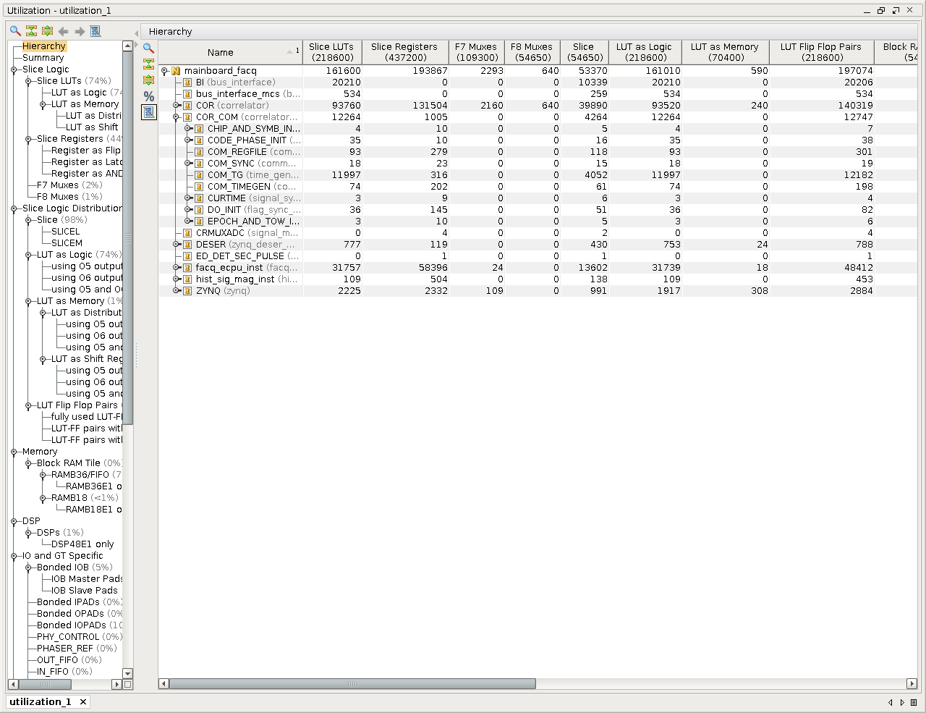Select the utilization_1 tab at the bottom
The image size is (926, 713).
[41, 701]
